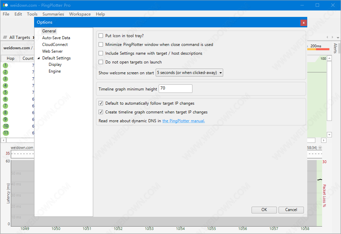341x234 pixels.
Task: Click weidown.com target name in header
Action: 17,48
